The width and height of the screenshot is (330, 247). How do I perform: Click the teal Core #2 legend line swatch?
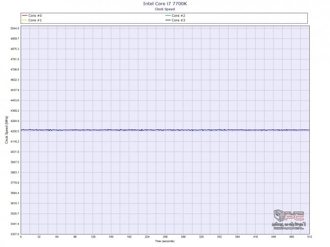(168, 16)
